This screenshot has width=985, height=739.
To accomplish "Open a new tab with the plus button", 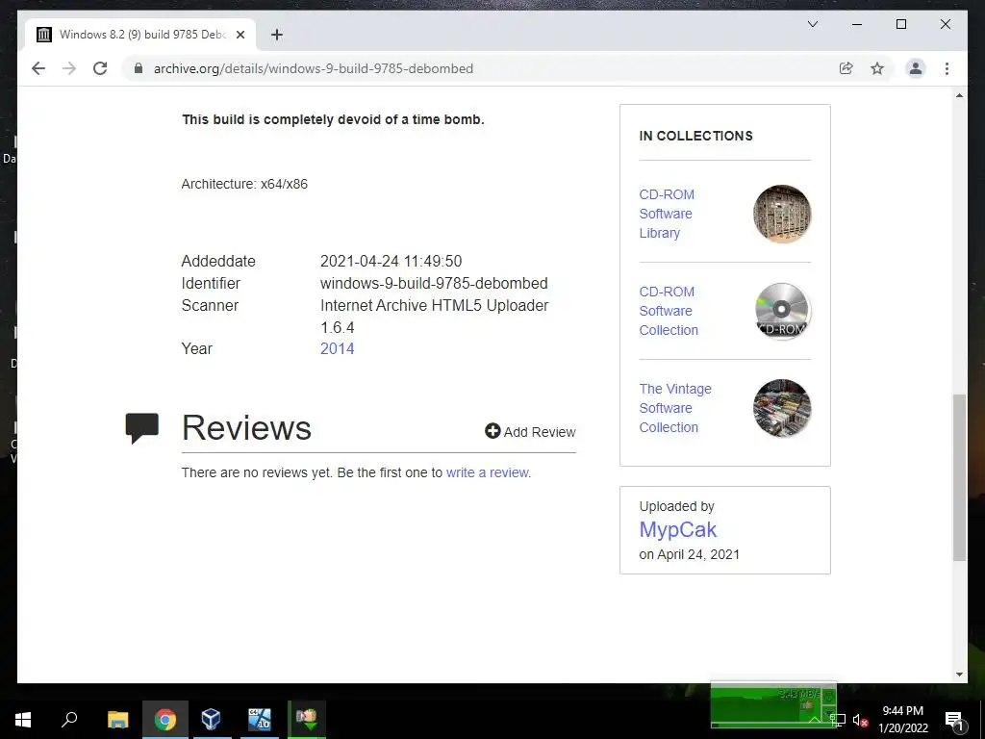I will [277, 35].
